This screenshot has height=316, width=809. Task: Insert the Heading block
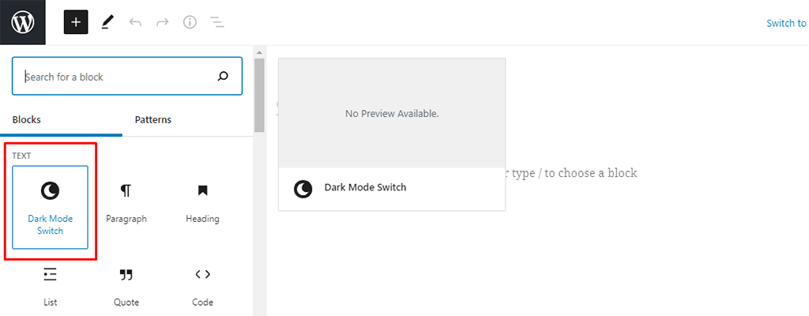(x=202, y=202)
